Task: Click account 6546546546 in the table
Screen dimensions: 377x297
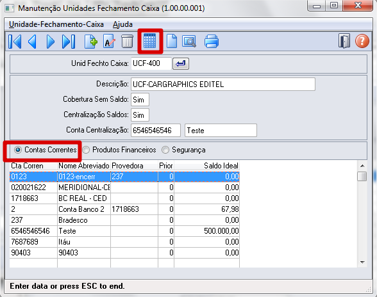Action: 33,231
